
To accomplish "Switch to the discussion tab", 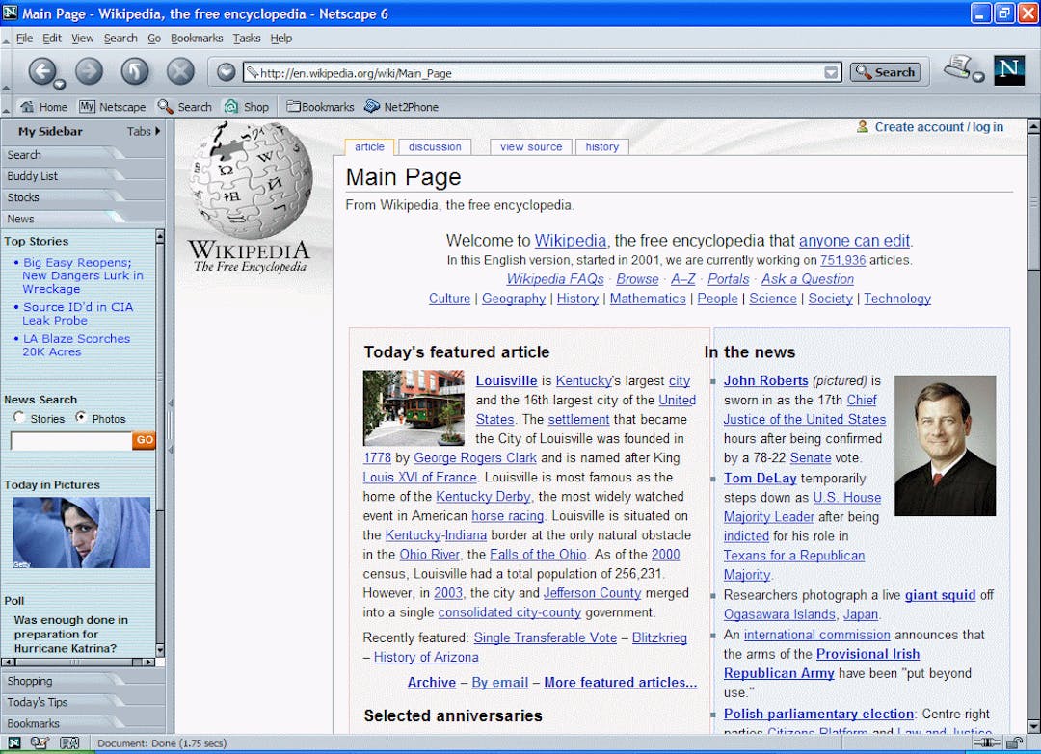I will [434, 146].
